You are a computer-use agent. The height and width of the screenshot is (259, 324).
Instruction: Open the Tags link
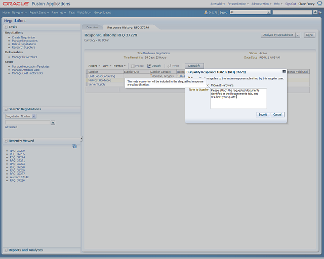point(72,12)
